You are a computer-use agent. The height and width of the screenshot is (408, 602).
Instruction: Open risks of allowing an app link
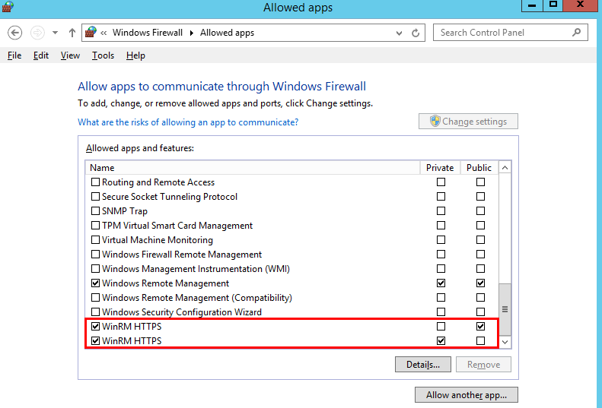[188, 122]
